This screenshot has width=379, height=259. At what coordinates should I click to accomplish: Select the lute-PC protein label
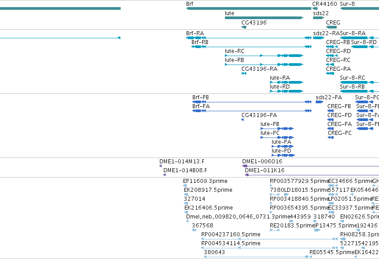(270, 134)
